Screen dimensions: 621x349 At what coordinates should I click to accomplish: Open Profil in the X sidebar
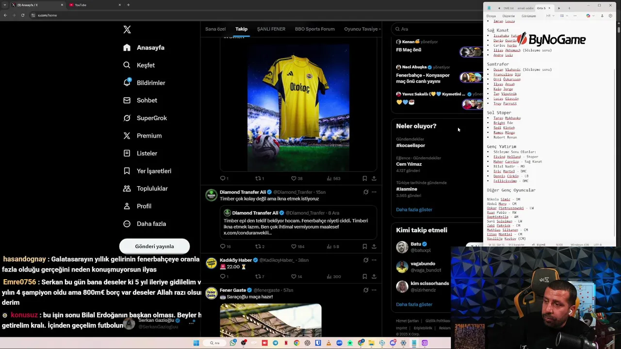click(x=137, y=206)
